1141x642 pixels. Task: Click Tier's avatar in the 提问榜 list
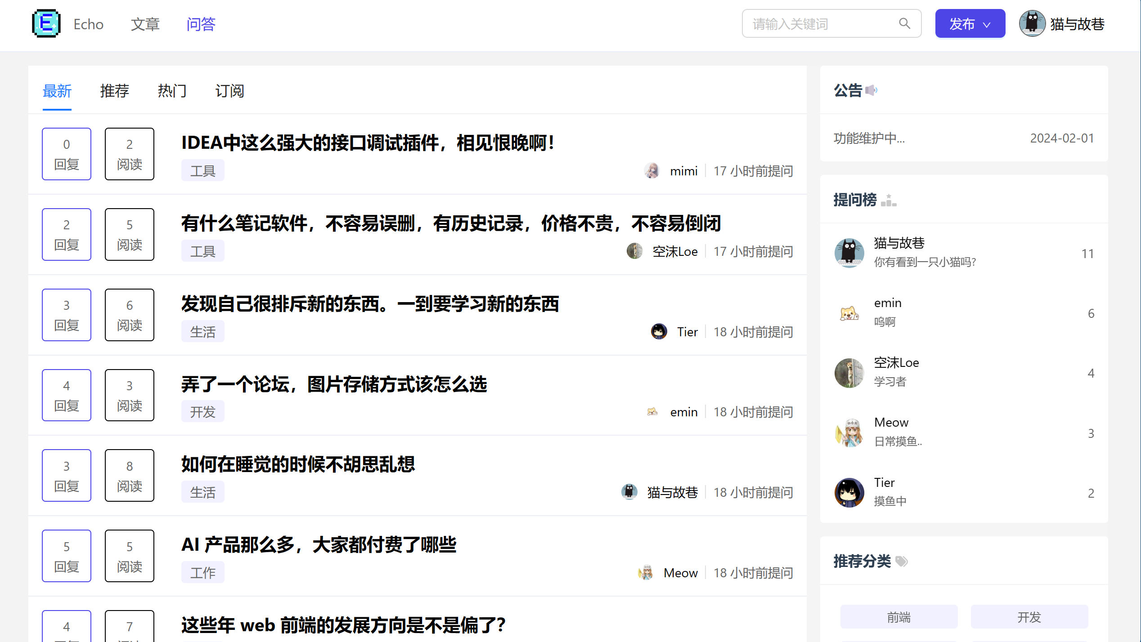click(x=849, y=493)
